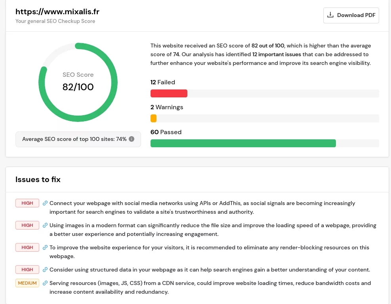Click HIGH badge on social media issue
This screenshot has height=304, width=391.
click(27, 203)
